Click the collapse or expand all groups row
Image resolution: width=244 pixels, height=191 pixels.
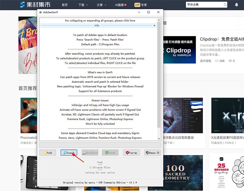pos(100,20)
